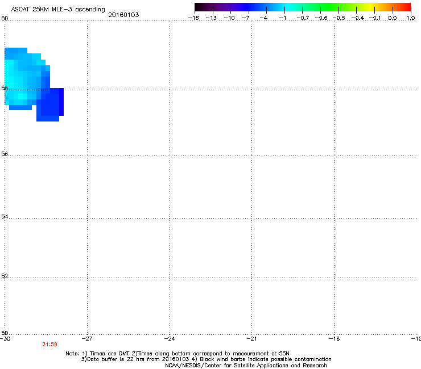
Task: Click the color bar label -4
Action: coord(263,18)
